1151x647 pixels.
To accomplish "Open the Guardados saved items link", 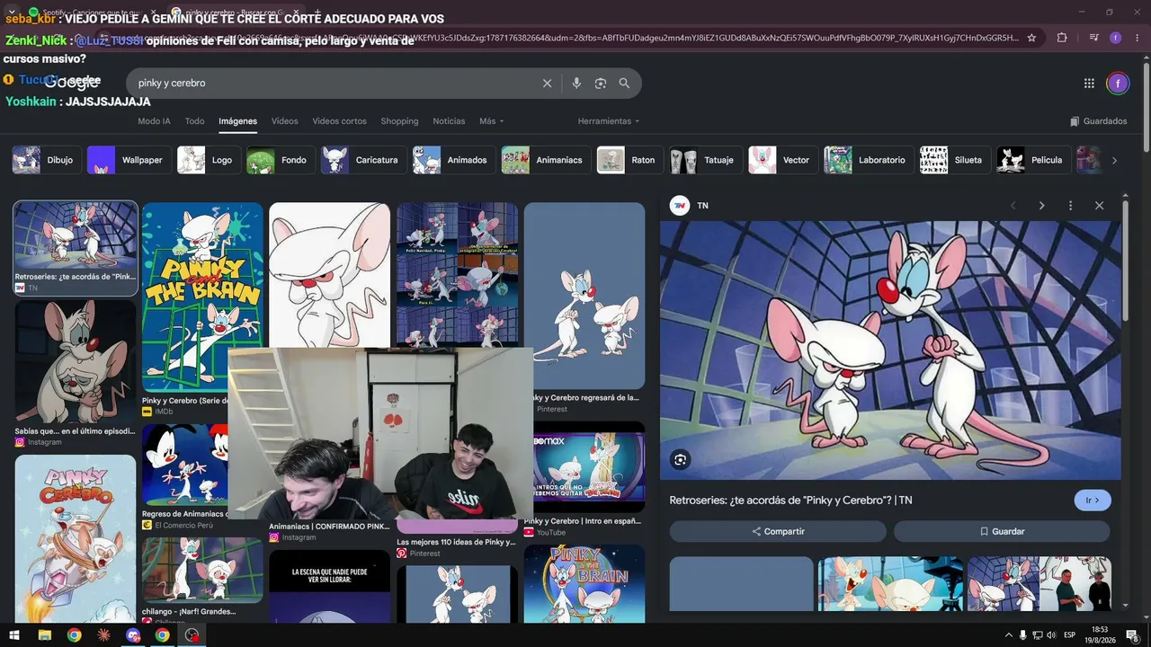I will [1098, 121].
